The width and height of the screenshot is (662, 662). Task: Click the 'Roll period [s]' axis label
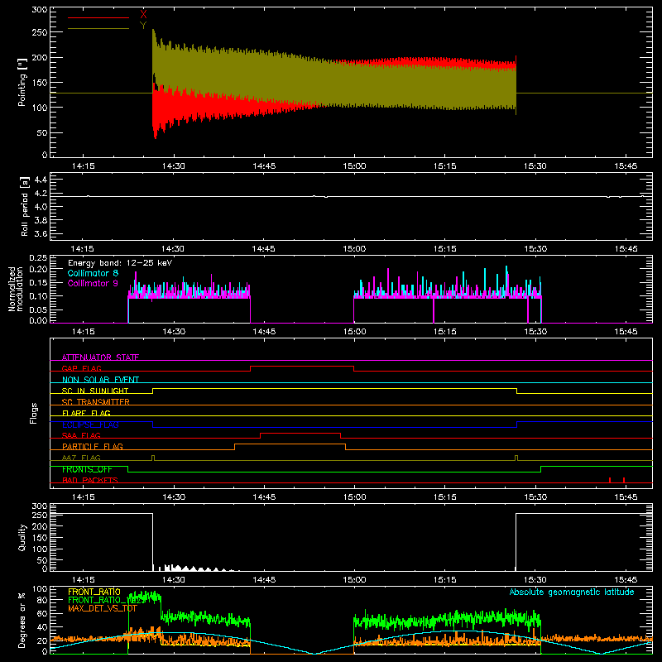coord(24,206)
